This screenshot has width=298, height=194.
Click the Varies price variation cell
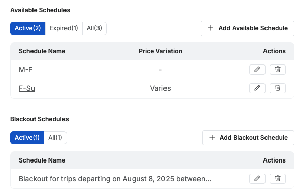(x=160, y=88)
